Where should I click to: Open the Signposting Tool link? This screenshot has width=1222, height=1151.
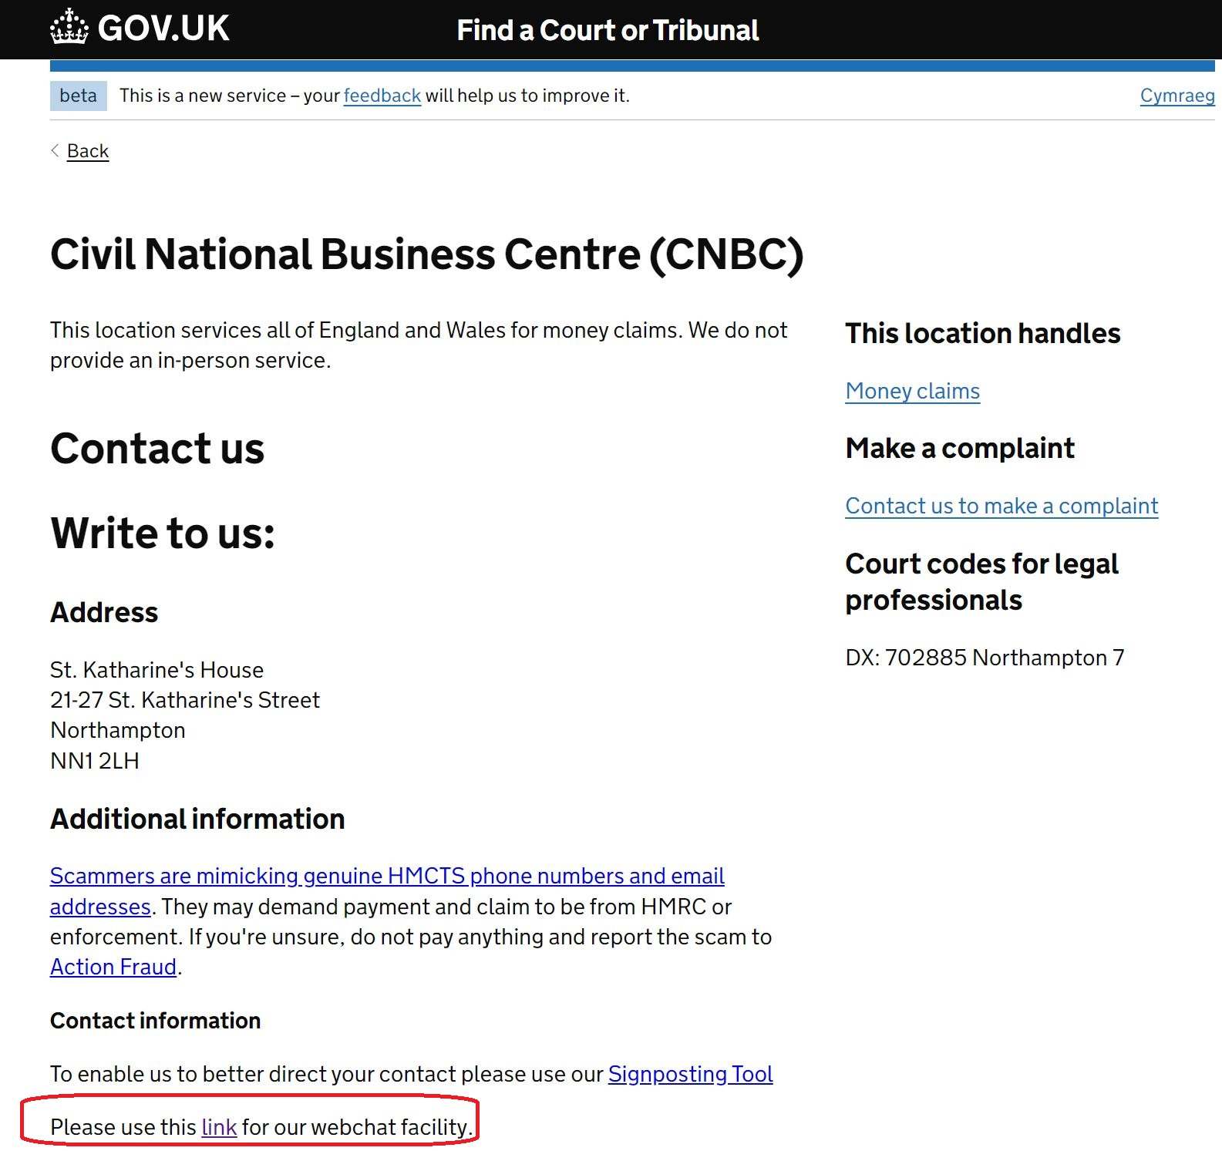pos(690,1074)
